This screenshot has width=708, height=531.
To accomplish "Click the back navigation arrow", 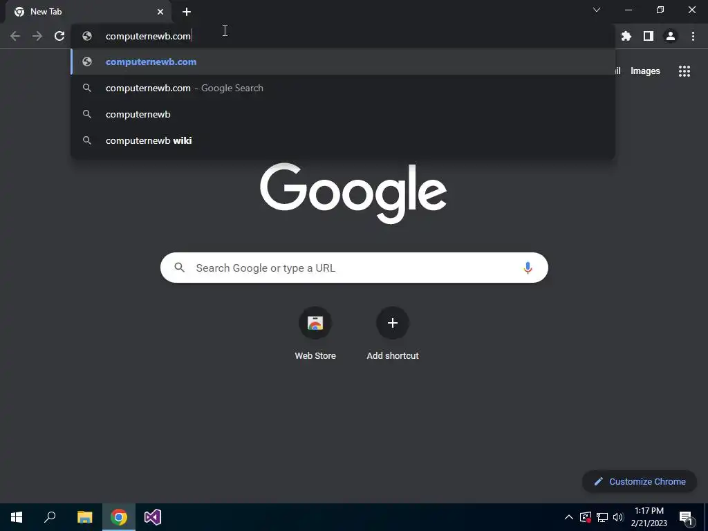I will point(15,36).
